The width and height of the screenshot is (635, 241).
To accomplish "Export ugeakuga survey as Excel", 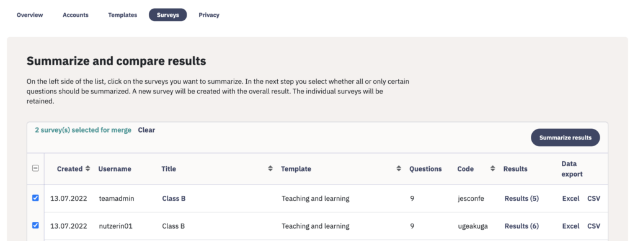I will point(571,226).
